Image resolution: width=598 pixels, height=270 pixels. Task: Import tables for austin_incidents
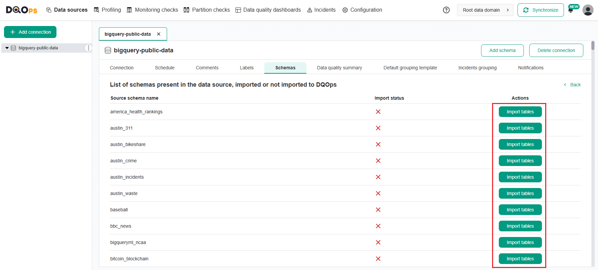(520, 177)
